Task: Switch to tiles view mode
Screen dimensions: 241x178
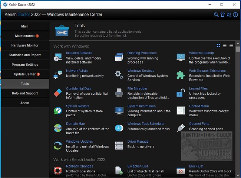Action: tap(218, 46)
